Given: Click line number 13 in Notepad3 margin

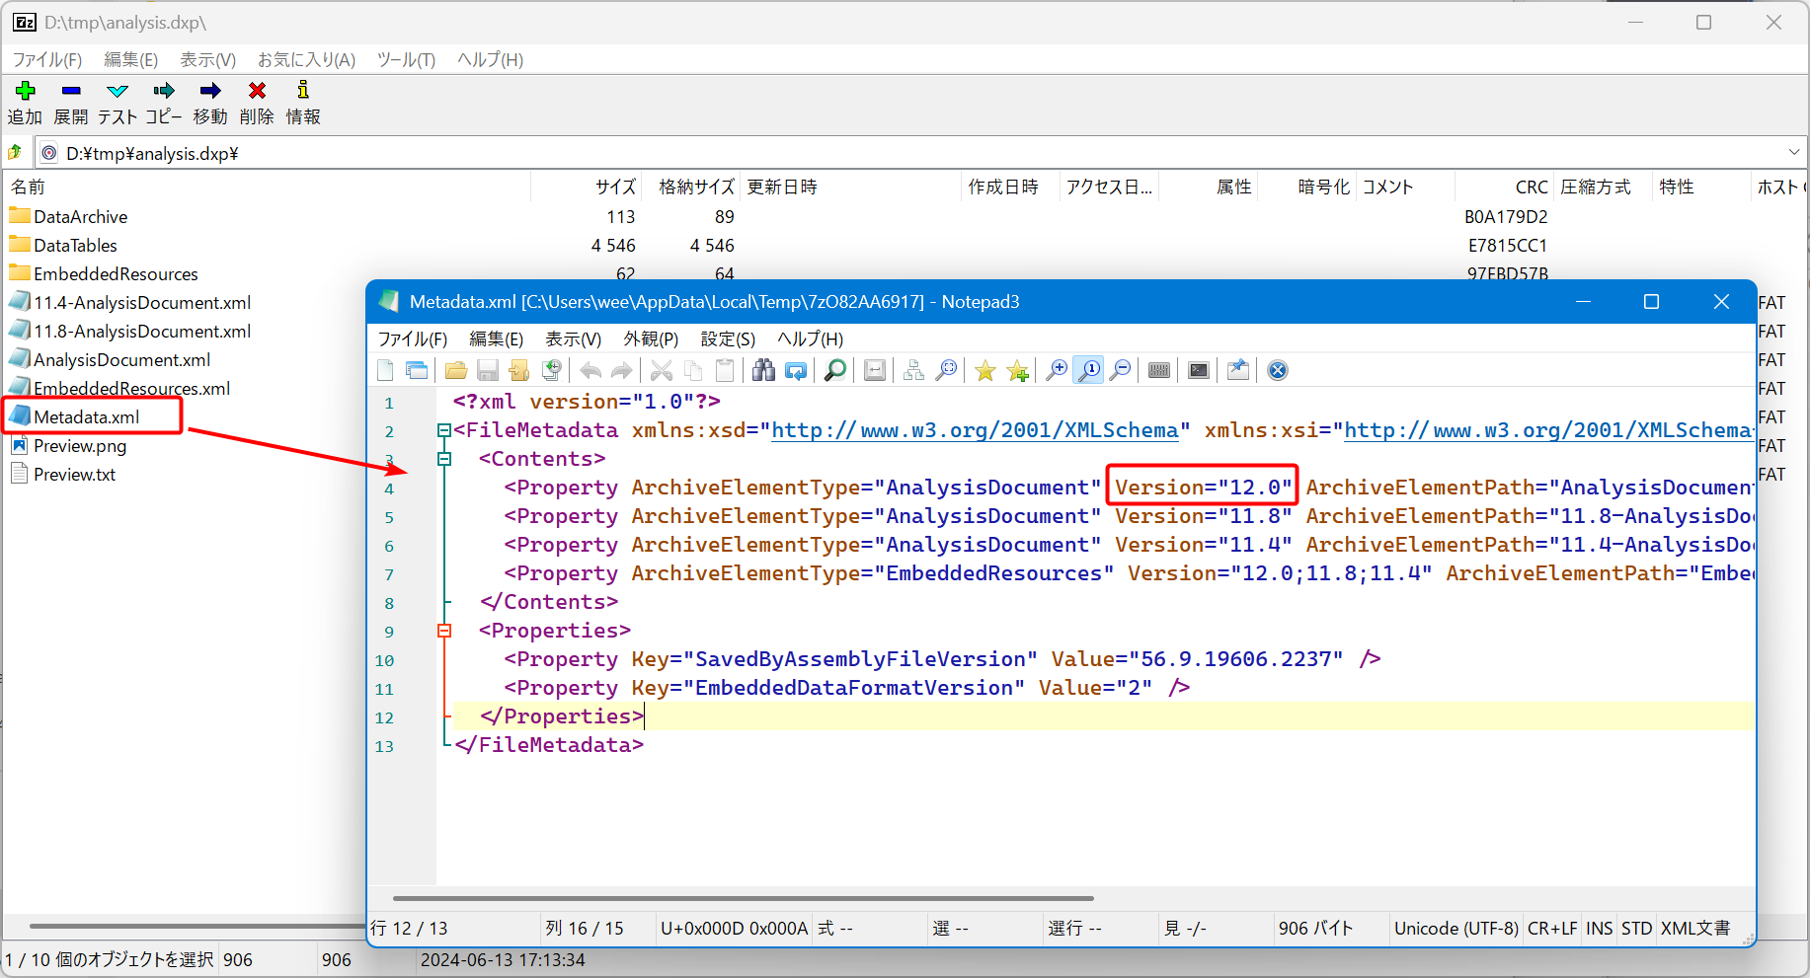Looking at the screenshot, I should pos(384,746).
